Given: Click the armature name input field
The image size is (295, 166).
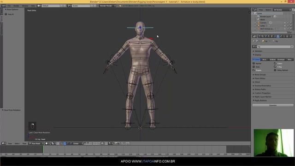Looking at the screenshot, I should point(274,47).
